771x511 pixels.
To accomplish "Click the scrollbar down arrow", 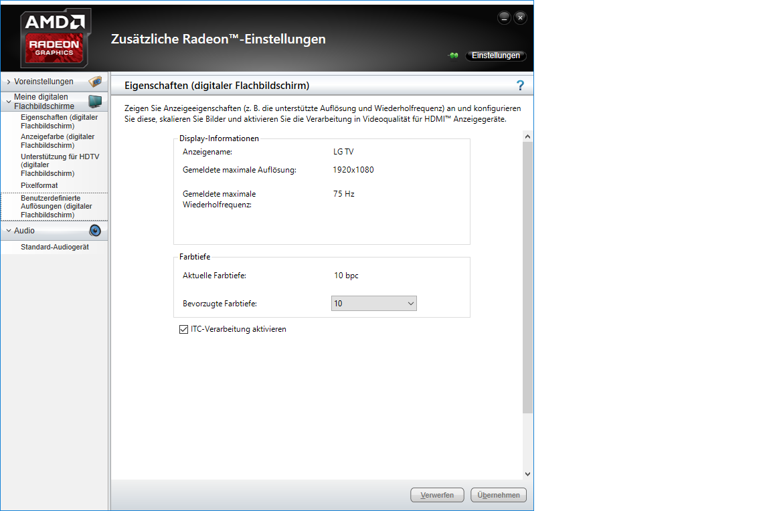I will point(527,474).
